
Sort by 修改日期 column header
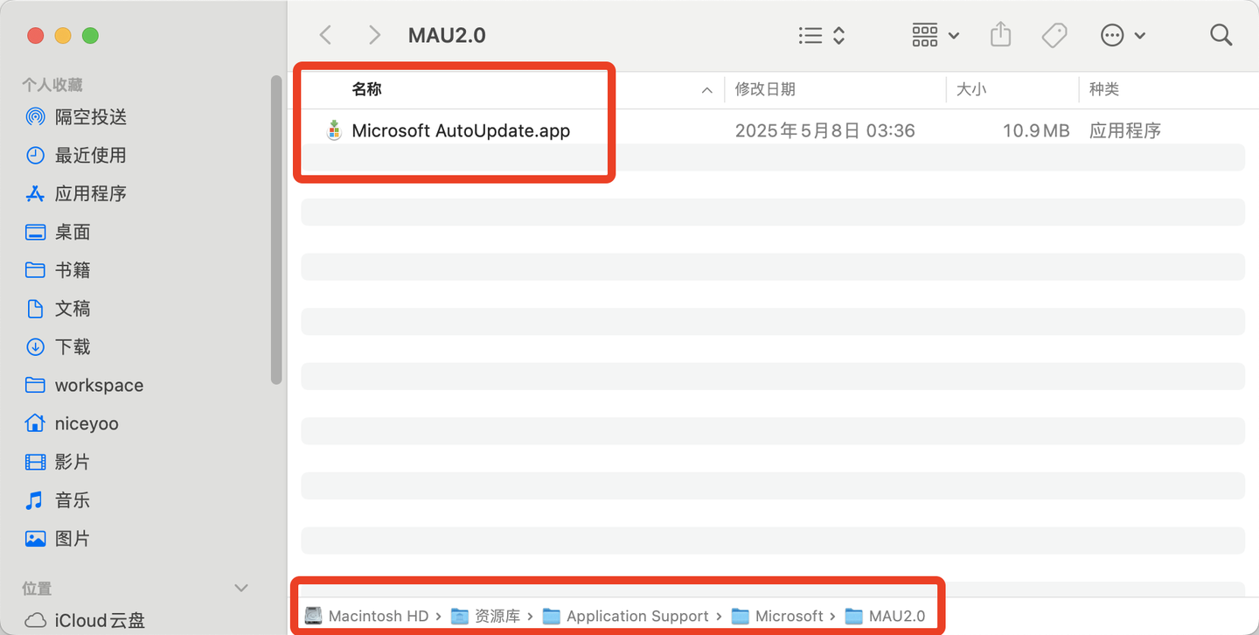coord(765,89)
